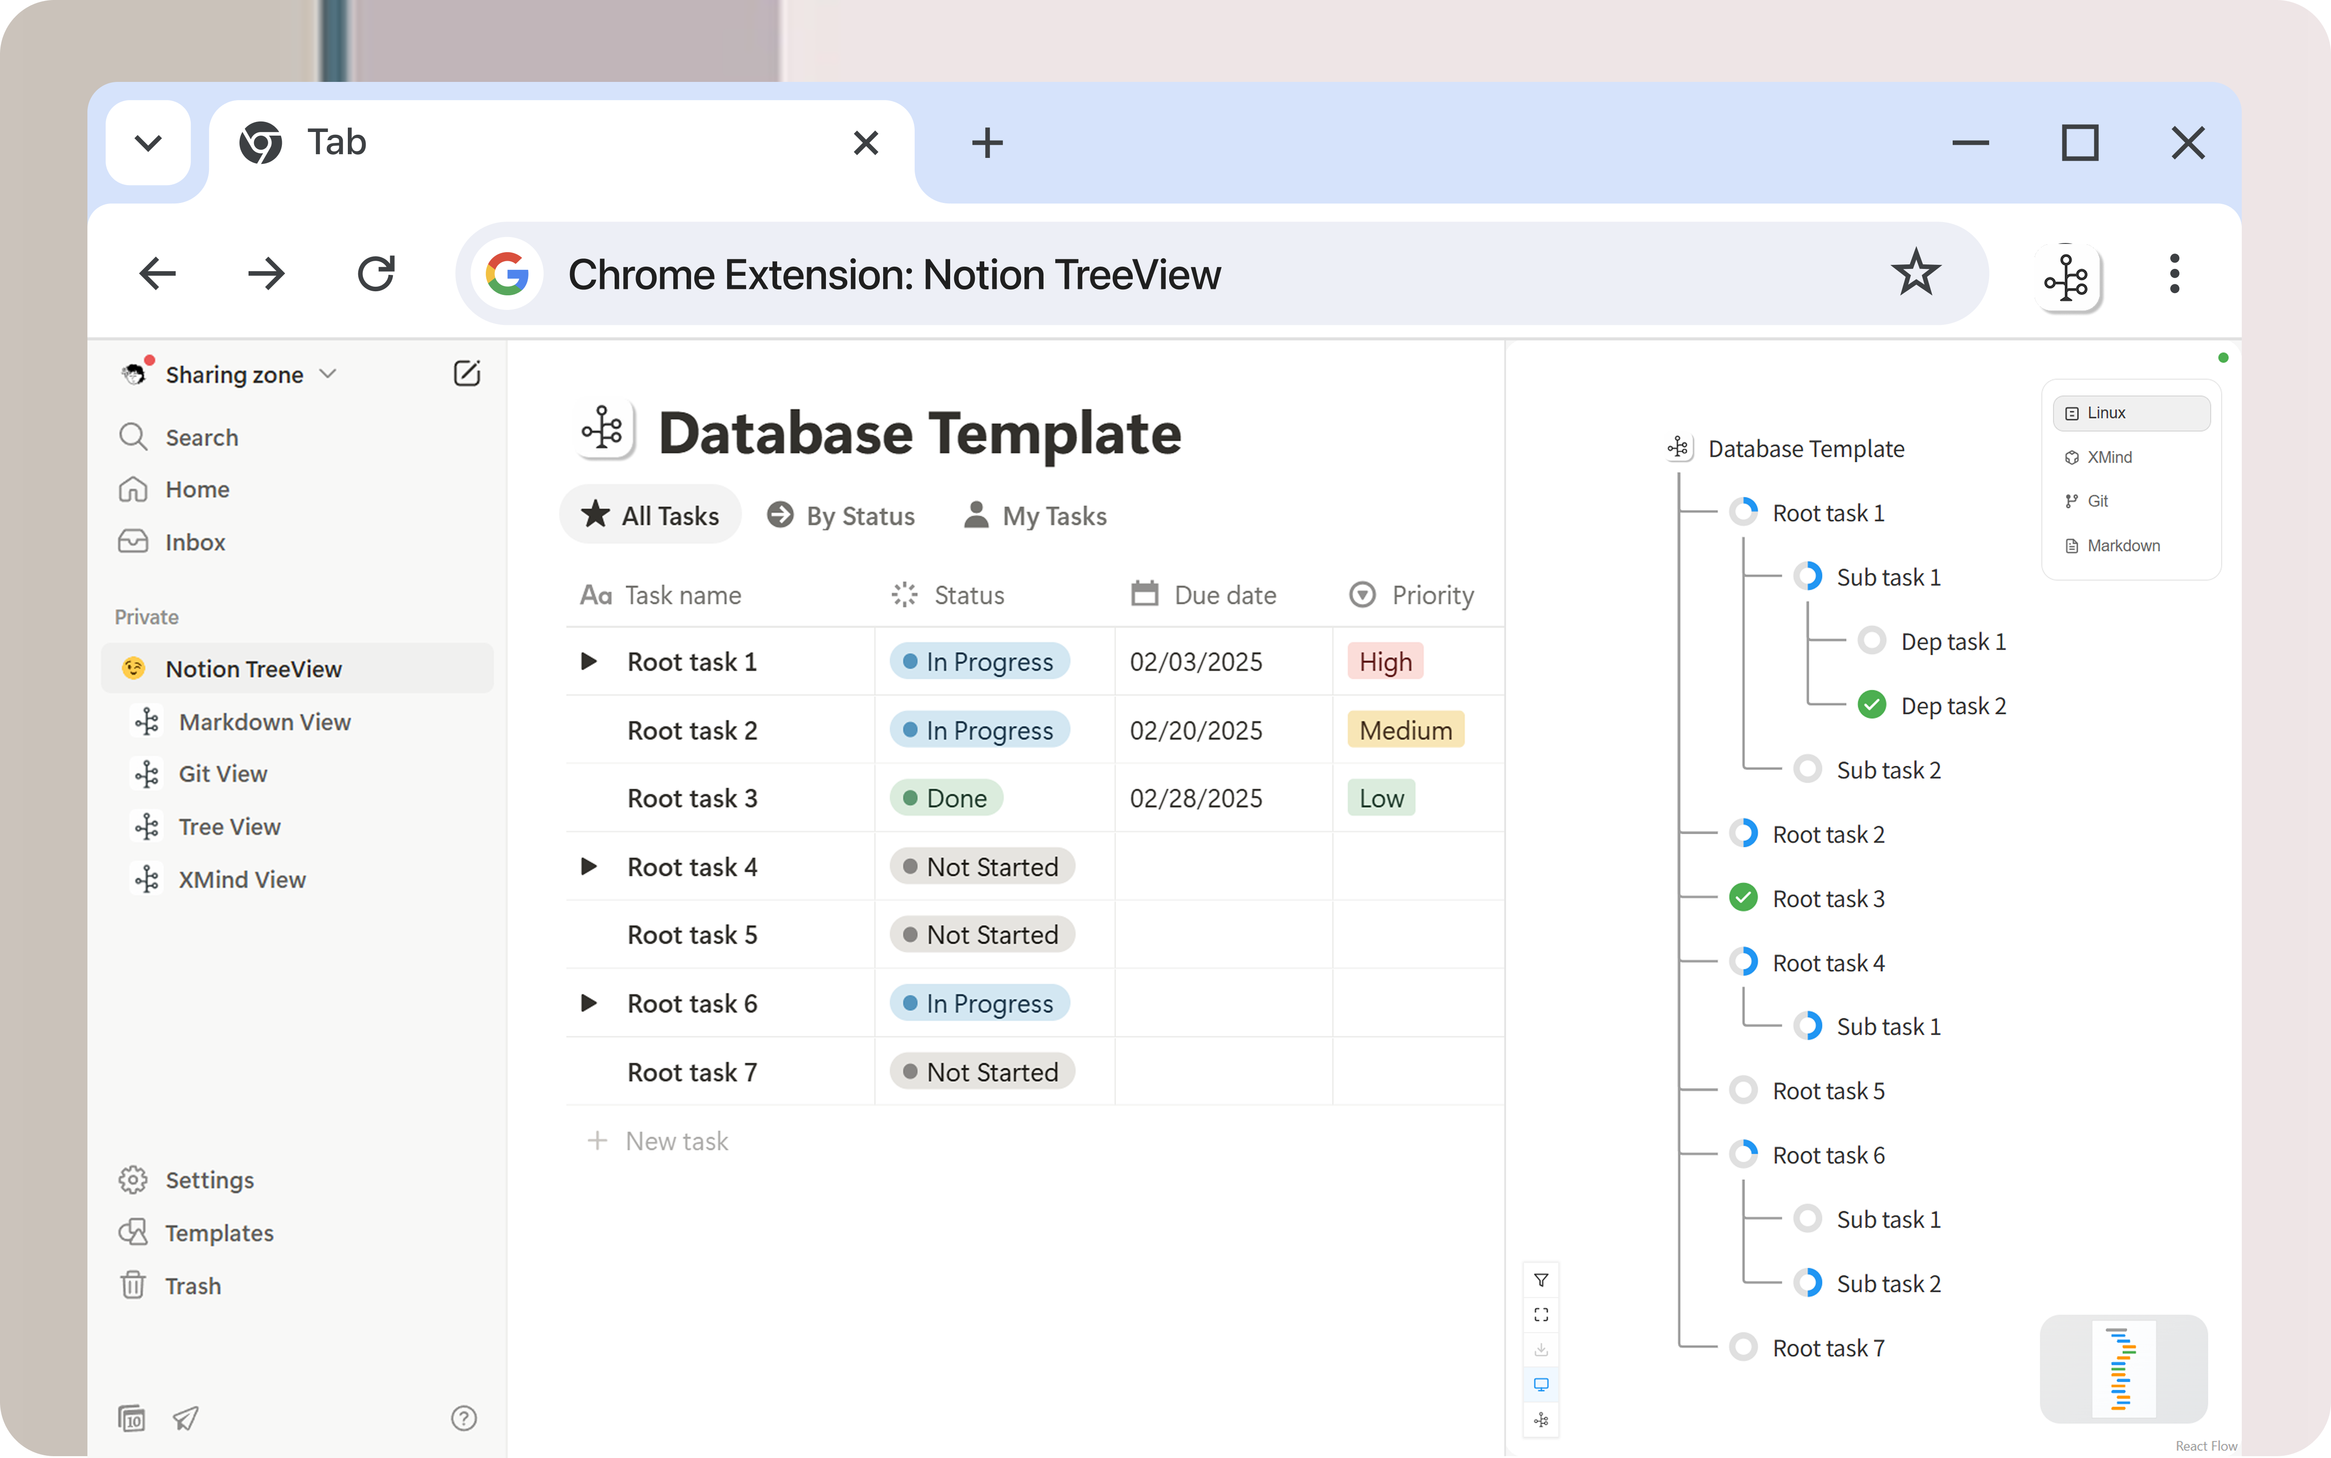Bookmark page with the star icon
The image size is (2331, 1458).
1915,273
